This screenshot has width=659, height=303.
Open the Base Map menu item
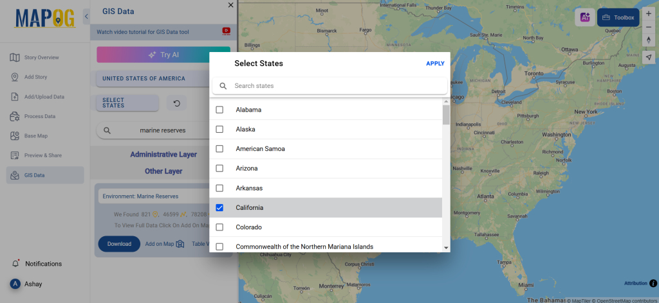point(36,136)
